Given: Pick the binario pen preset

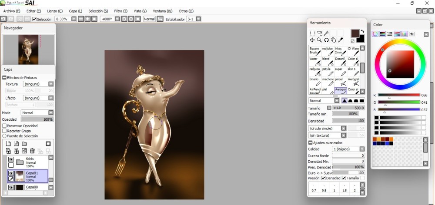Looking at the screenshot, I should tap(315, 82).
